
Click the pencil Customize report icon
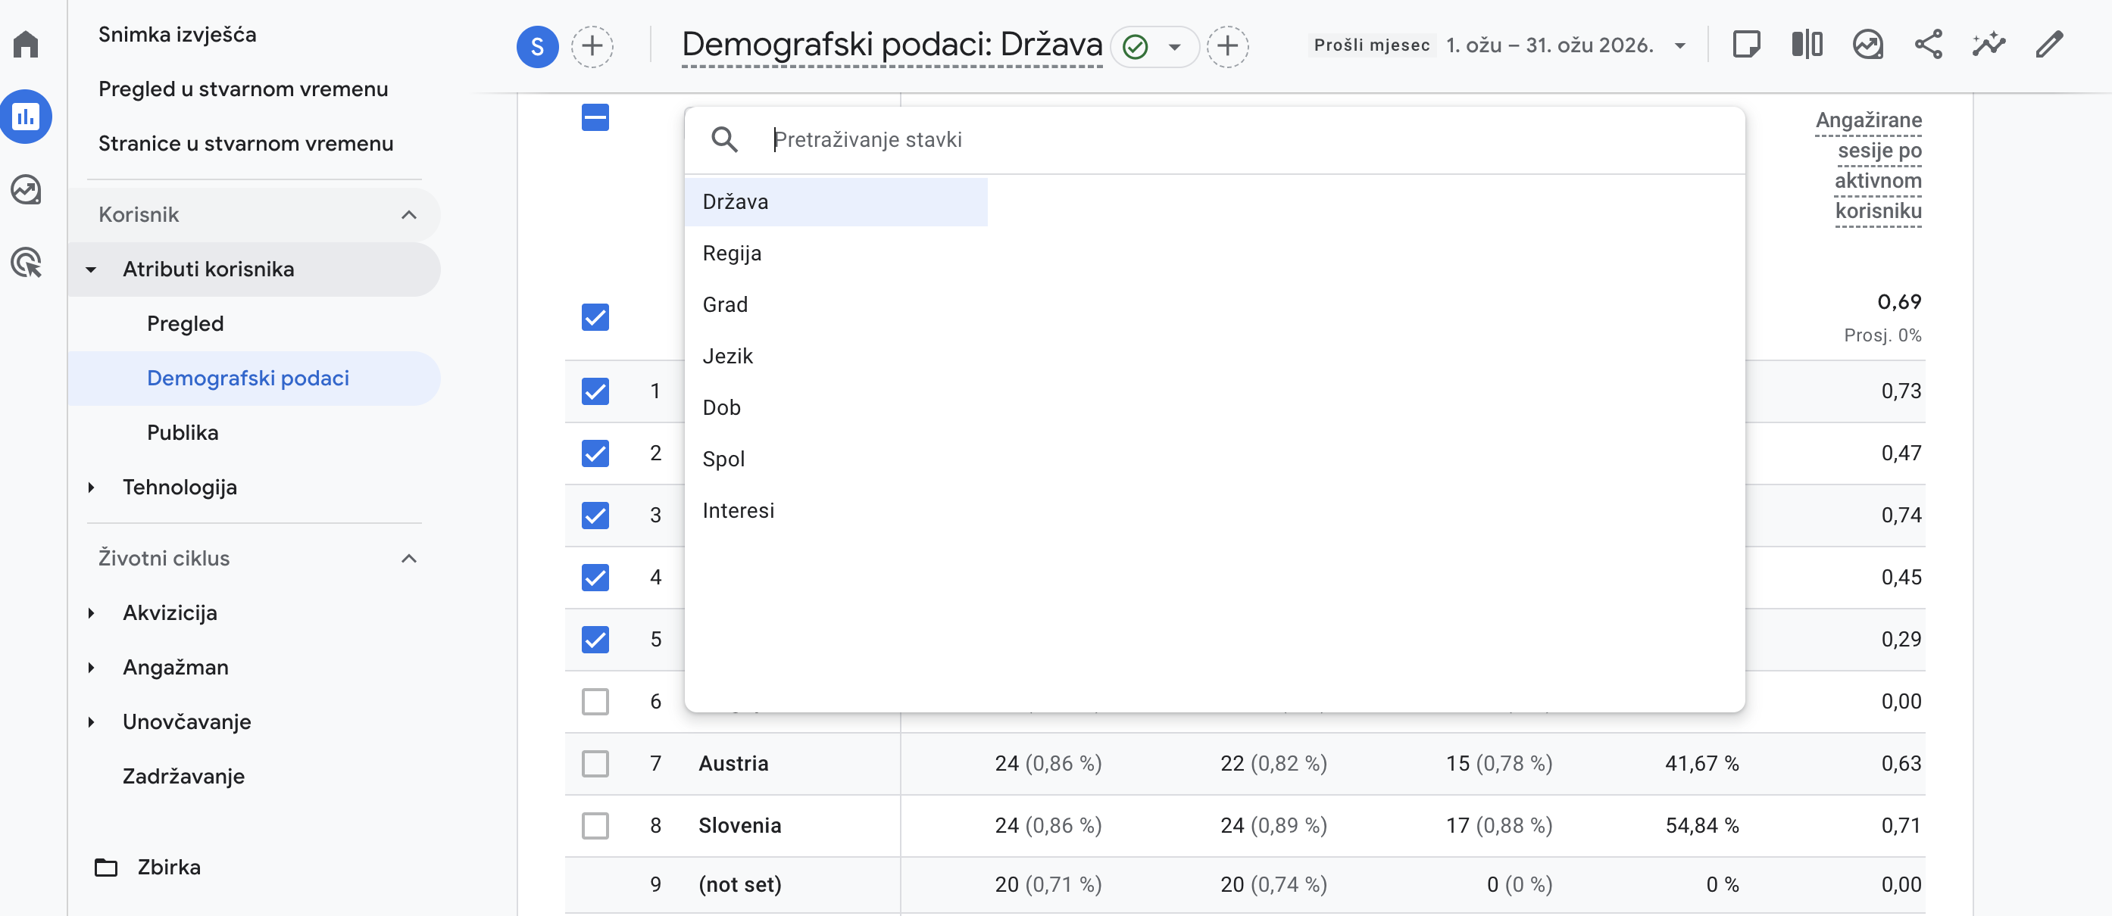point(2049,45)
